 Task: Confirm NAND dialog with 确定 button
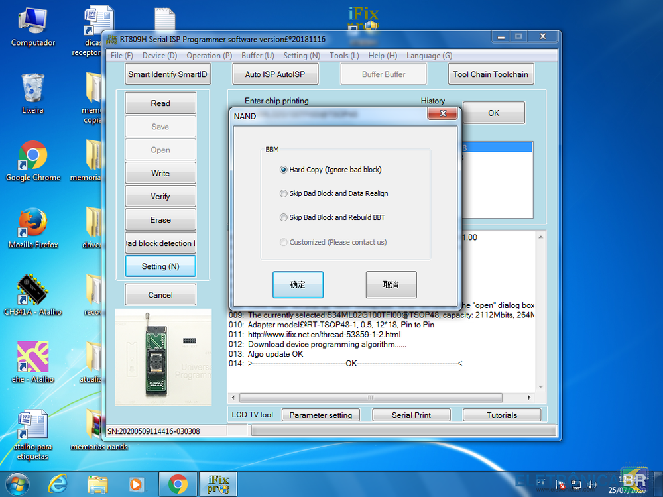click(x=298, y=284)
